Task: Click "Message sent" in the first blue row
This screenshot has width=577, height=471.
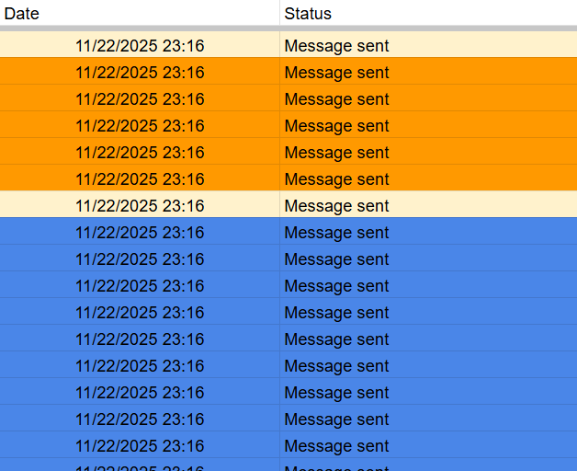Action: pyautogui.click(x=336, y=233)
